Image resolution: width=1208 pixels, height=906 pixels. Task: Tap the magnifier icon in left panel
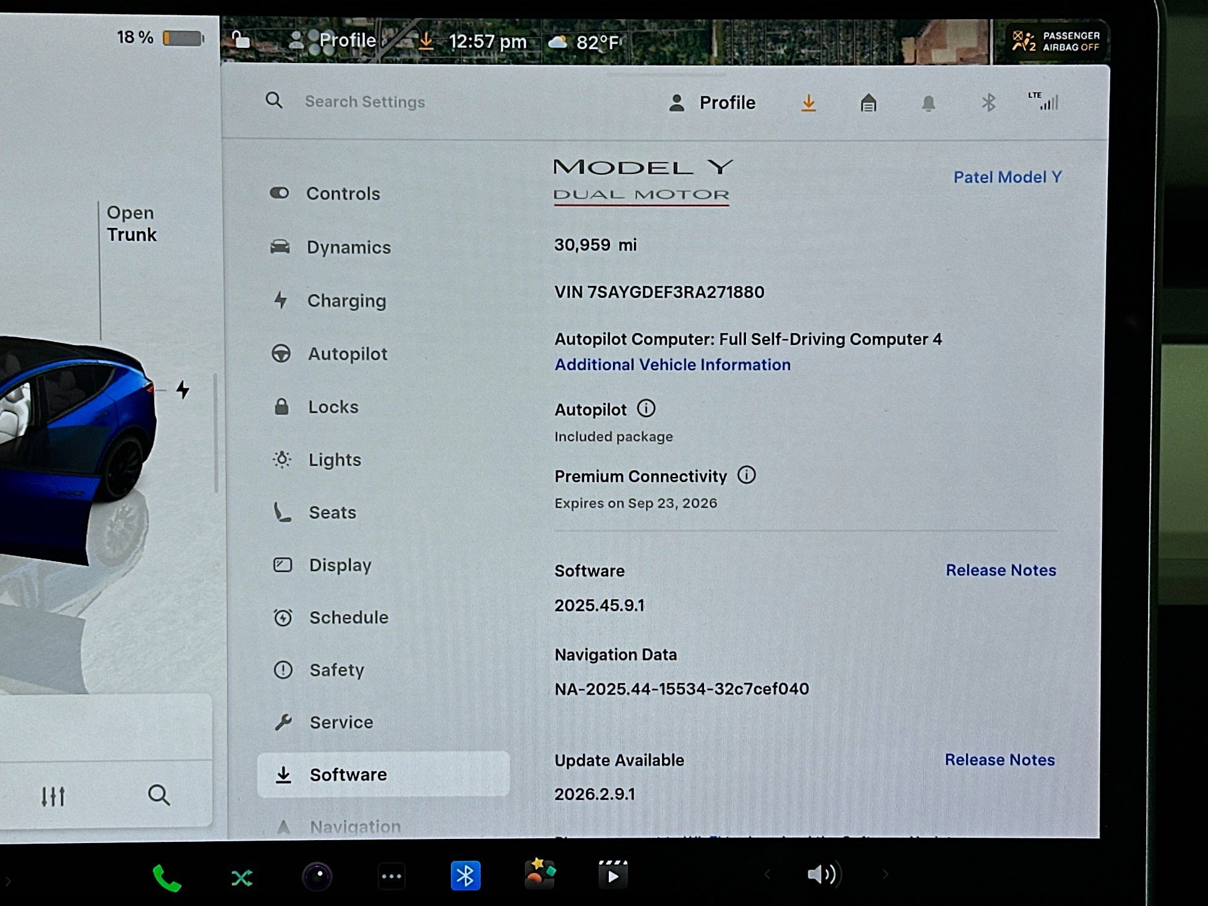point(159,795)
